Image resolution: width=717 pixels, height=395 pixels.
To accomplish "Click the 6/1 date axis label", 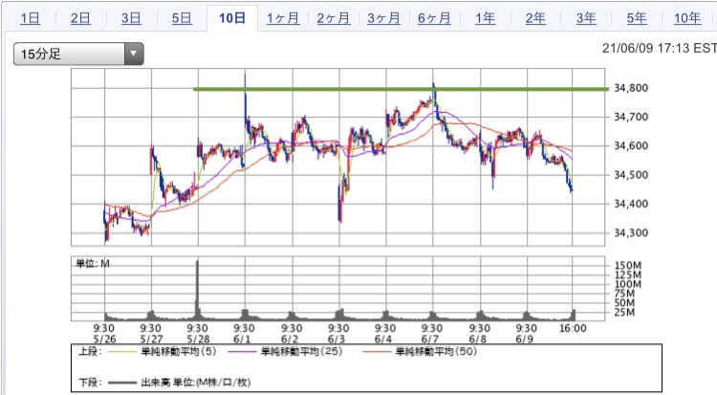I will [x=242, y=340].
